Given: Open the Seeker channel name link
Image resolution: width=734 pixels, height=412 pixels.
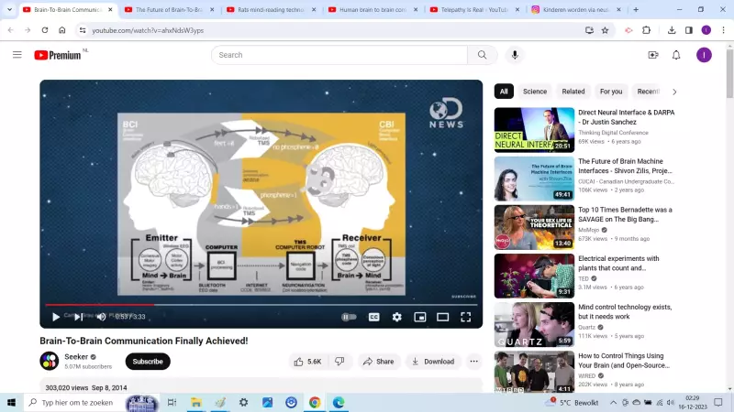Looking at the screenshot, I should [76, 357].
